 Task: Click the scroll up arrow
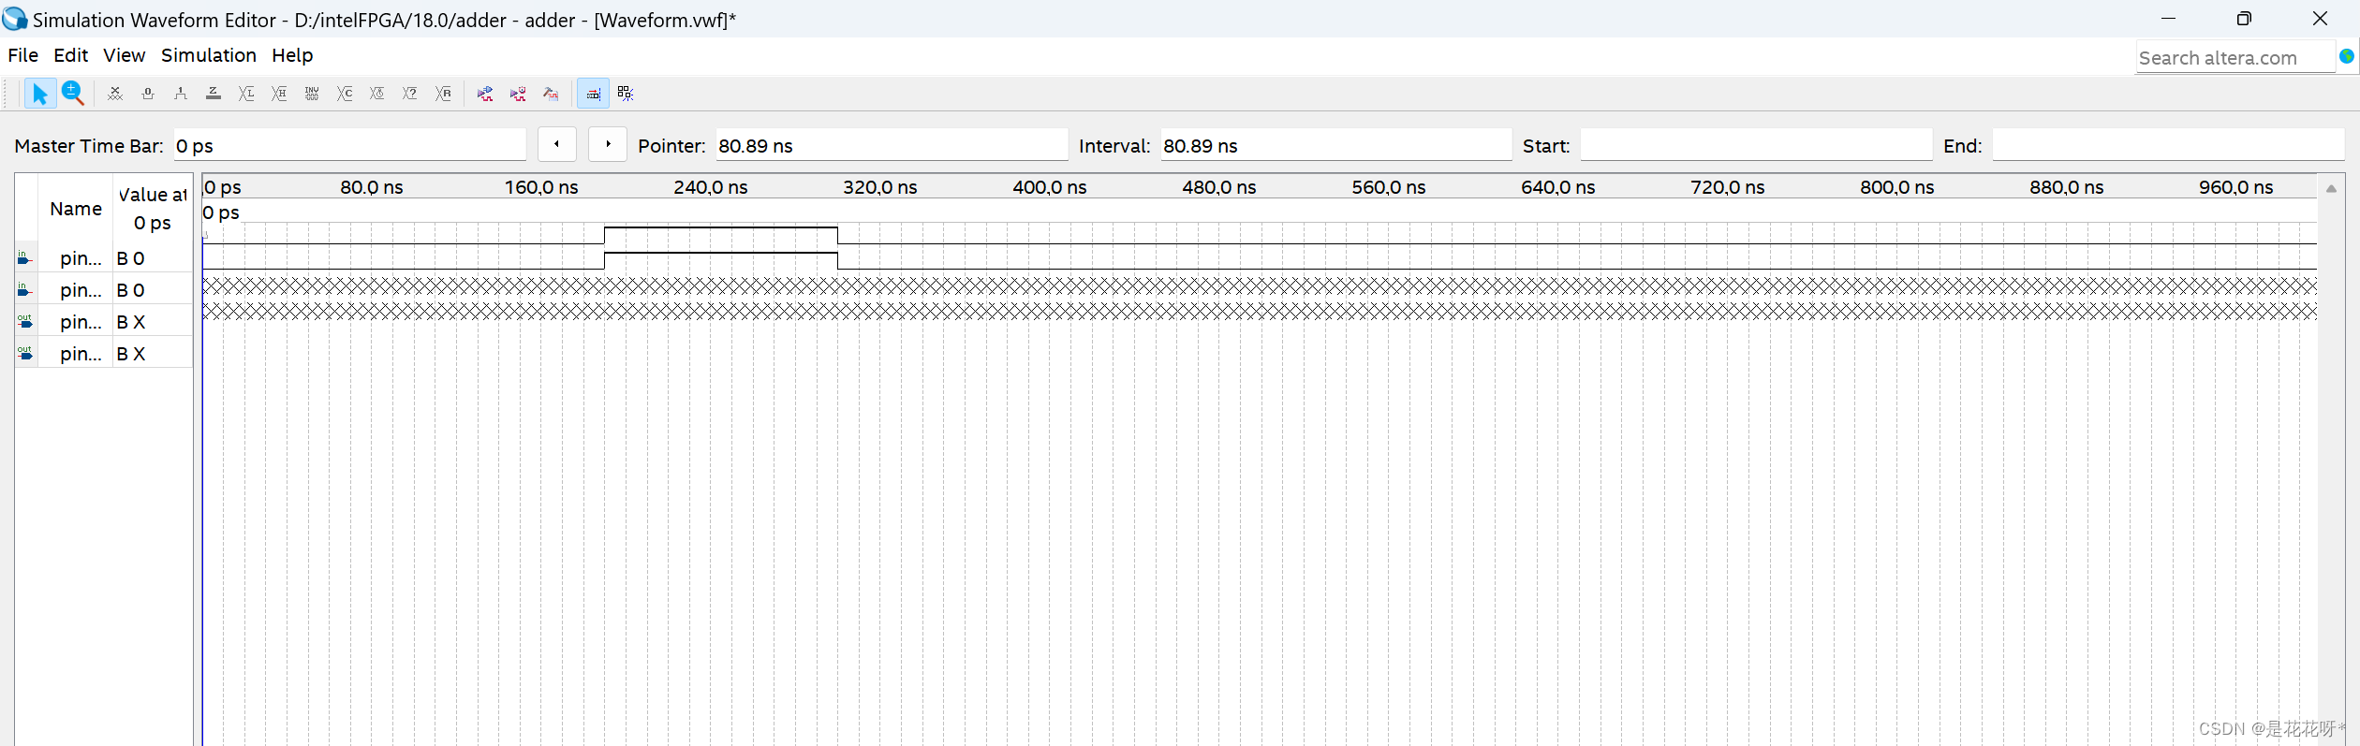[2331, 189]
